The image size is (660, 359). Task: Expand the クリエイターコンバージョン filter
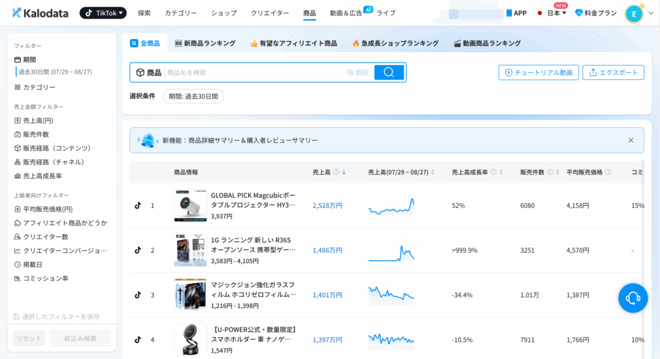tap(61, 251)
